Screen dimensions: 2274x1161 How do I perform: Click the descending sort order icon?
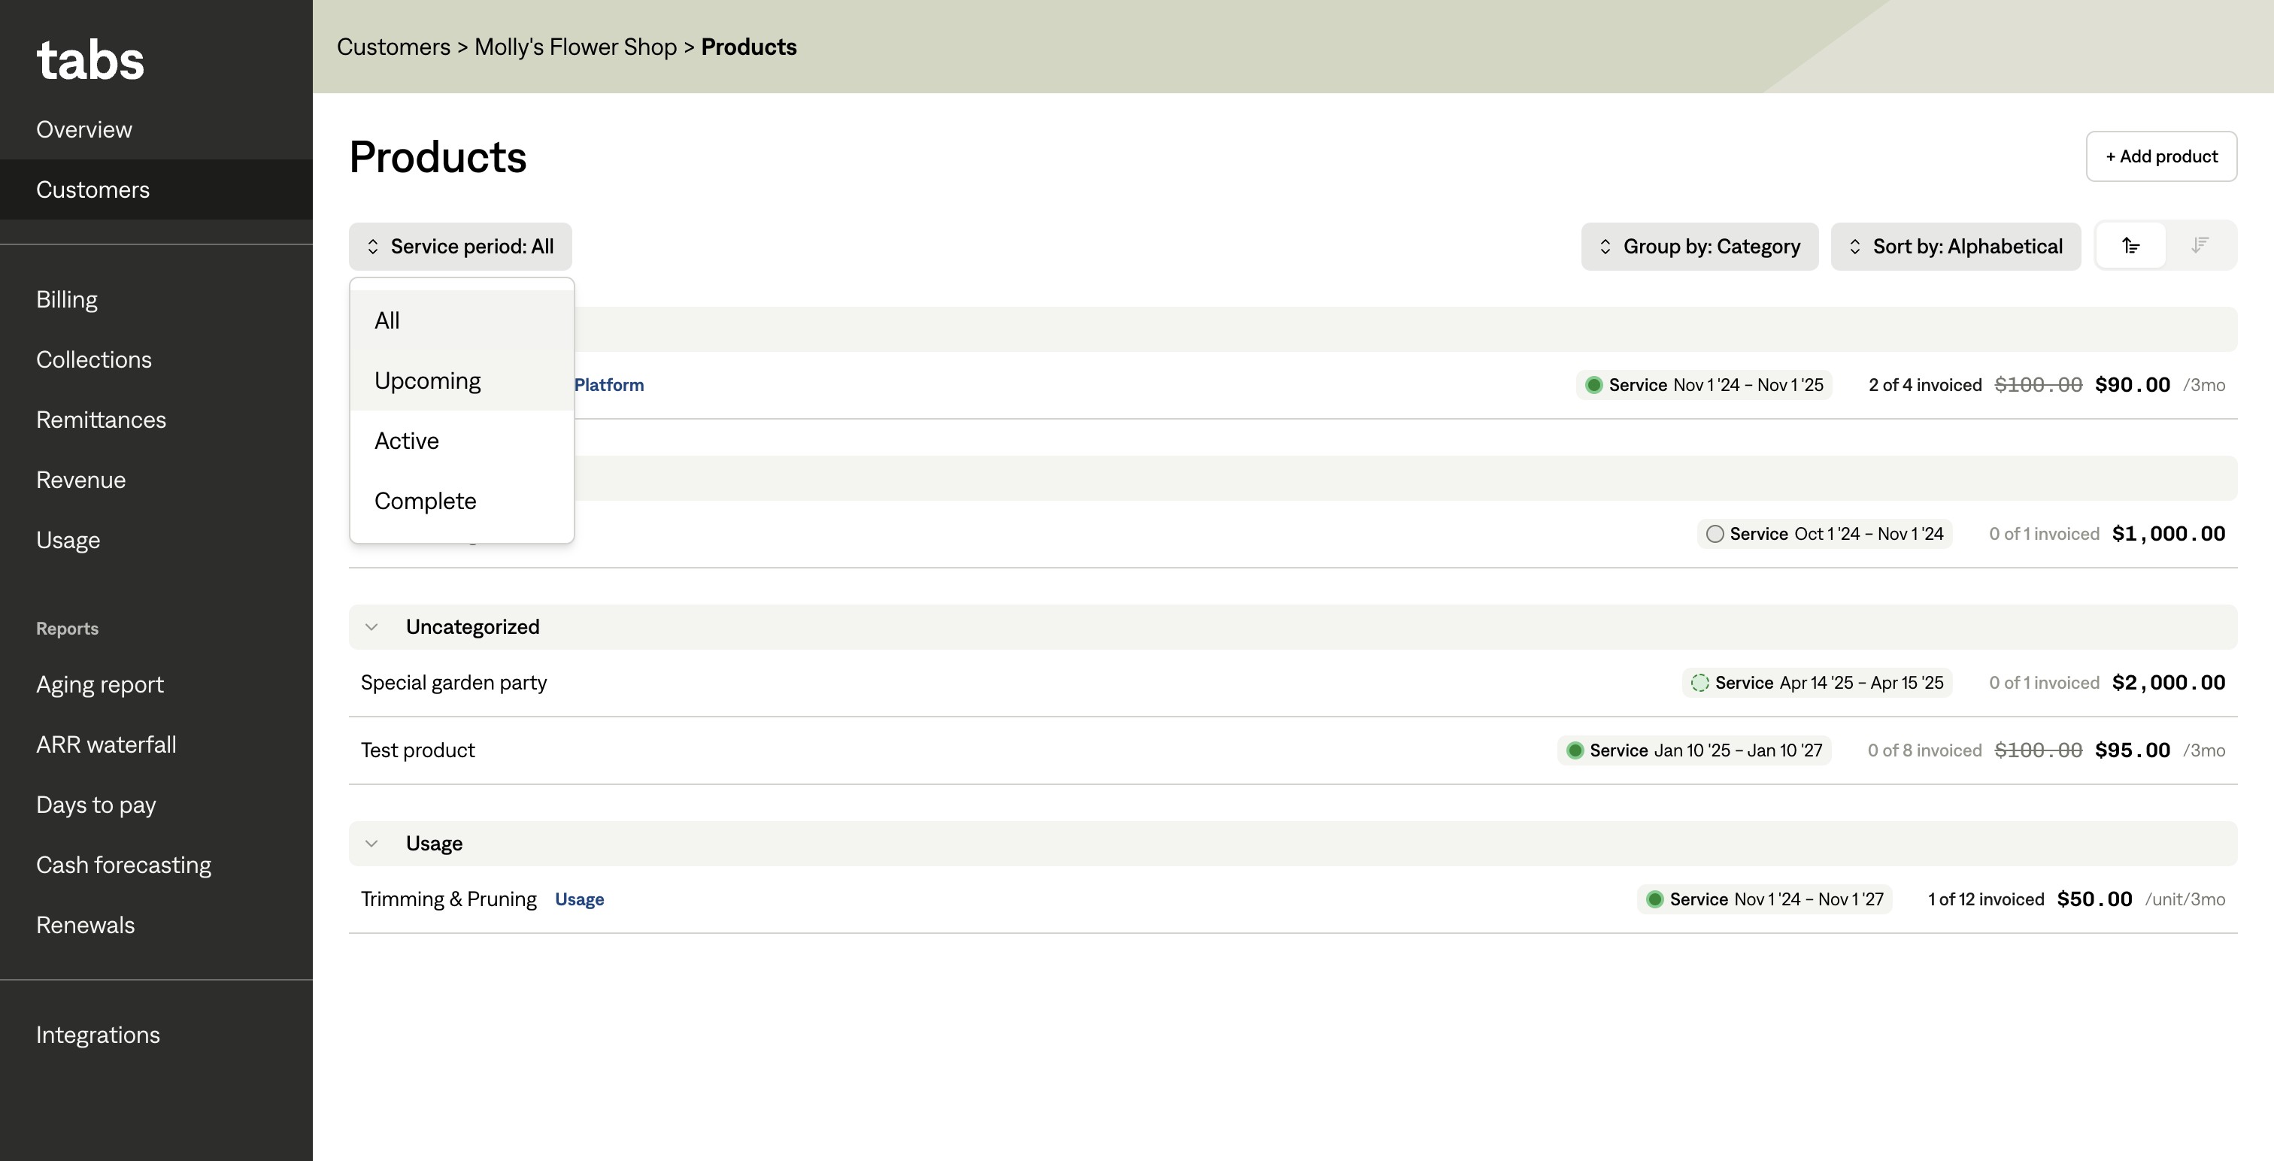[x=2200, y=245]
